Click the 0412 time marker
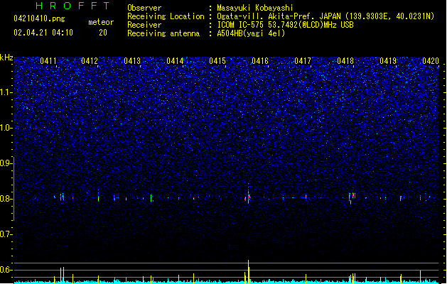The width and height of the screenshot is (447, 284). [90, 61]
